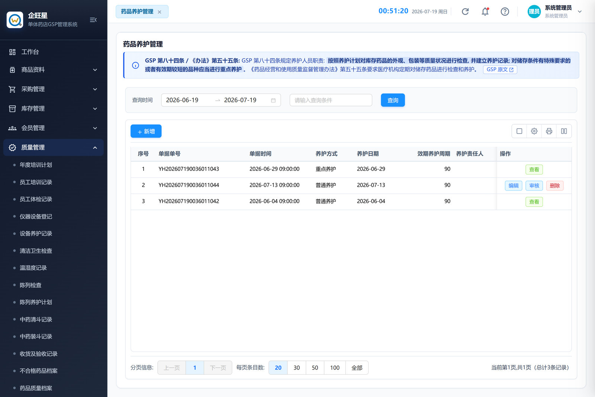Click the 养护日期 column header
Screen dimensions: 595x397
[368, 154]
